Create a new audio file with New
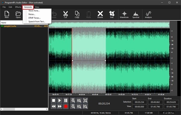Screen dimensions: 181x115 pyautogui.click(x=7, y=15)
